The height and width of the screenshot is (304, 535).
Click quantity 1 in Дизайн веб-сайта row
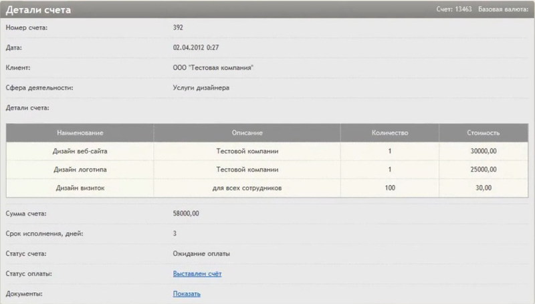tap(390, 151)
